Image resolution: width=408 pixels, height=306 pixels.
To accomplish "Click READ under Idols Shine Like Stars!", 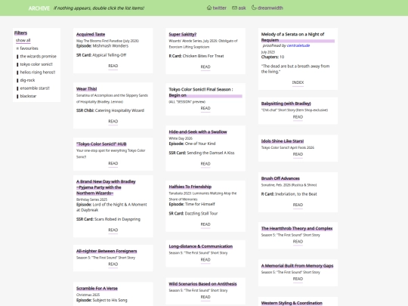I will [298, 154].
